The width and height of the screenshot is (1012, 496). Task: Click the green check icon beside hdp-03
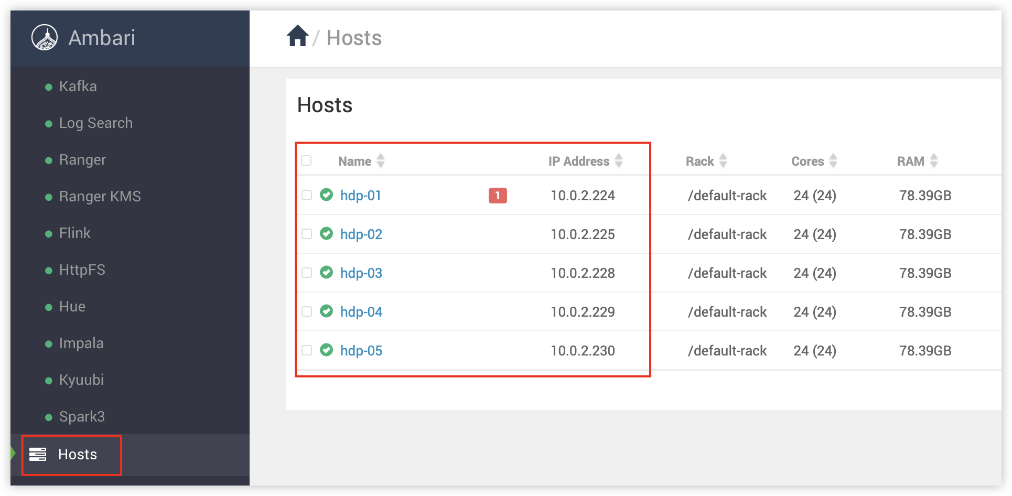(x=327, y=272)
